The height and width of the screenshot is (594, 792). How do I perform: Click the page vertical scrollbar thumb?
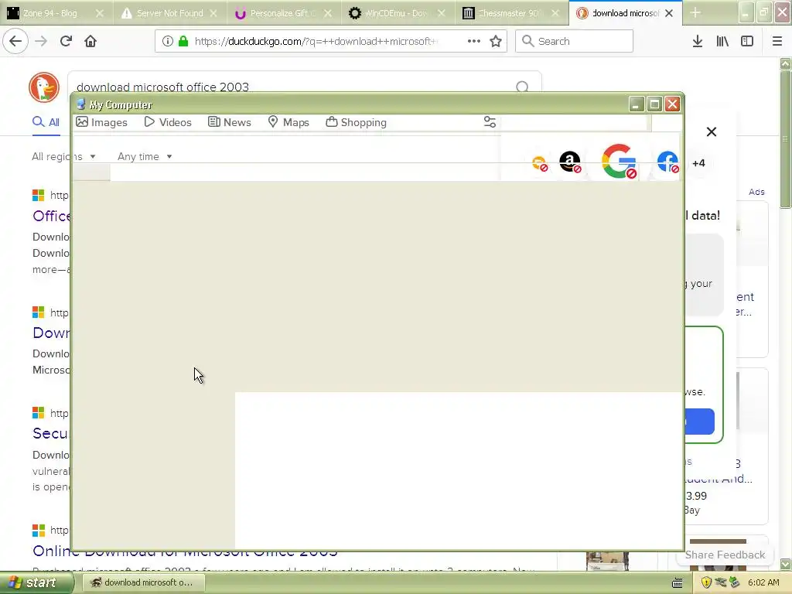(785, 139)
